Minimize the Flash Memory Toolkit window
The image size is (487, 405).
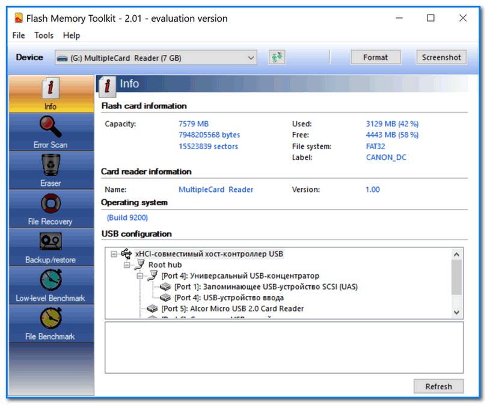[399, 18]
